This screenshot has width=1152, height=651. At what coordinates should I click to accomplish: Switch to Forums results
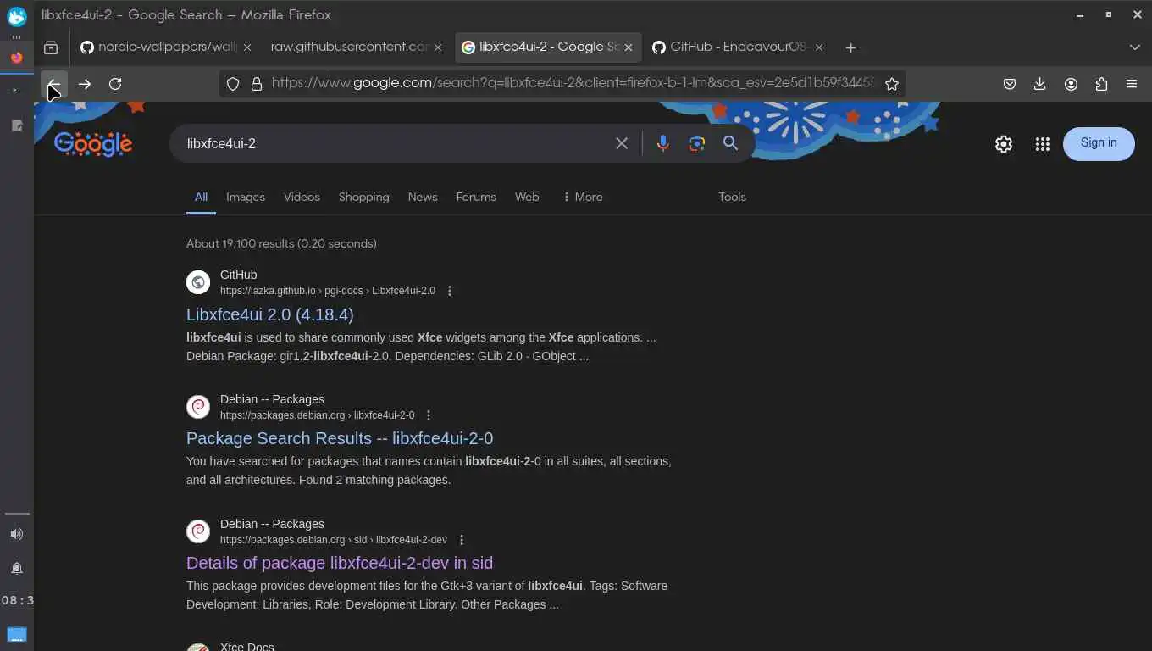point(476,197)
